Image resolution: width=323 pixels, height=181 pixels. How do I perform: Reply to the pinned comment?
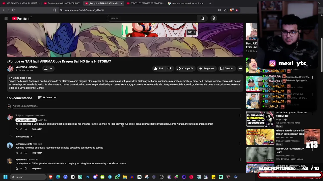pos(37,129)
